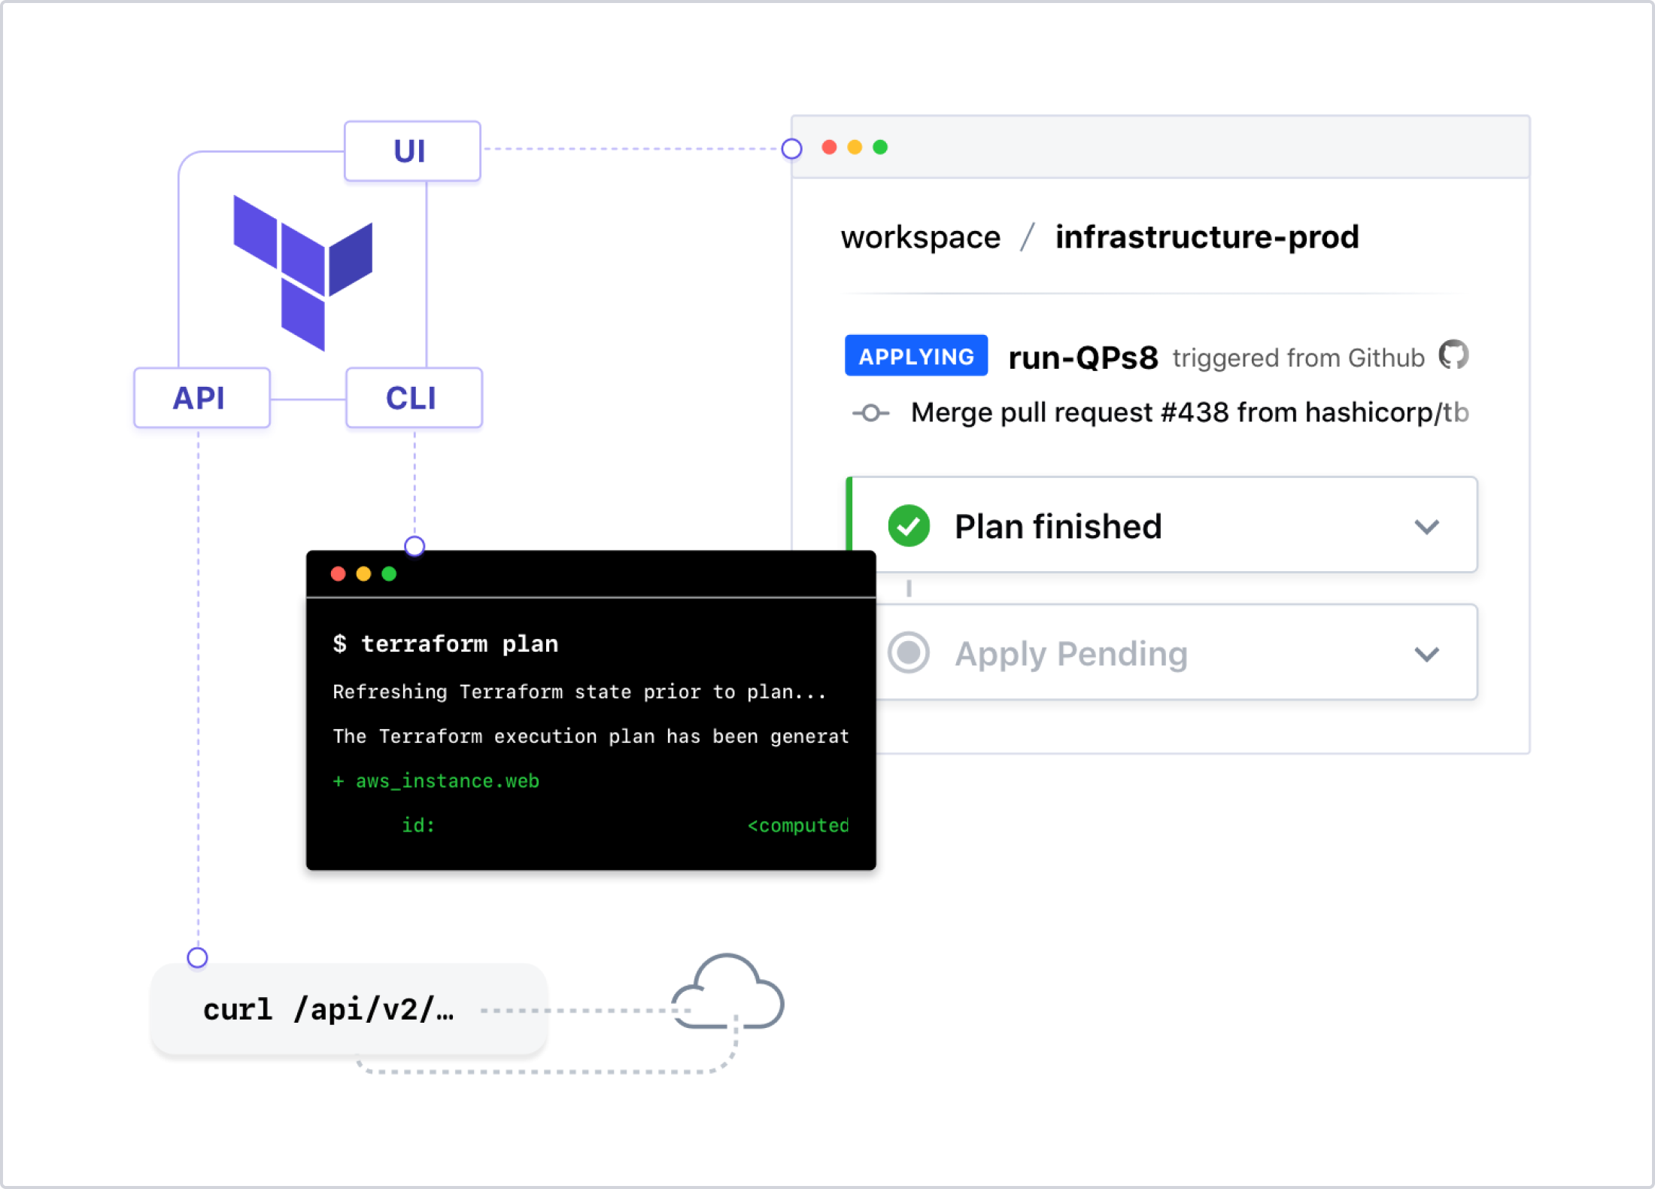The width and height of the screenshot is (1655, 1189).
Task: Click the connector circle above the curl box
Action: [197, 957]
